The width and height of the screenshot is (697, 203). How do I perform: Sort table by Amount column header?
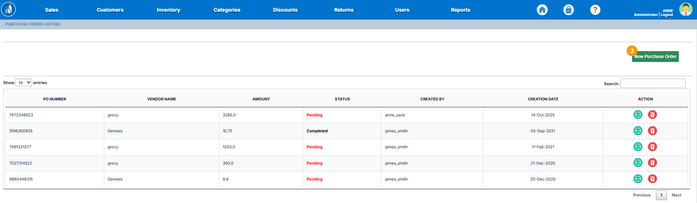tap(261, 99)
